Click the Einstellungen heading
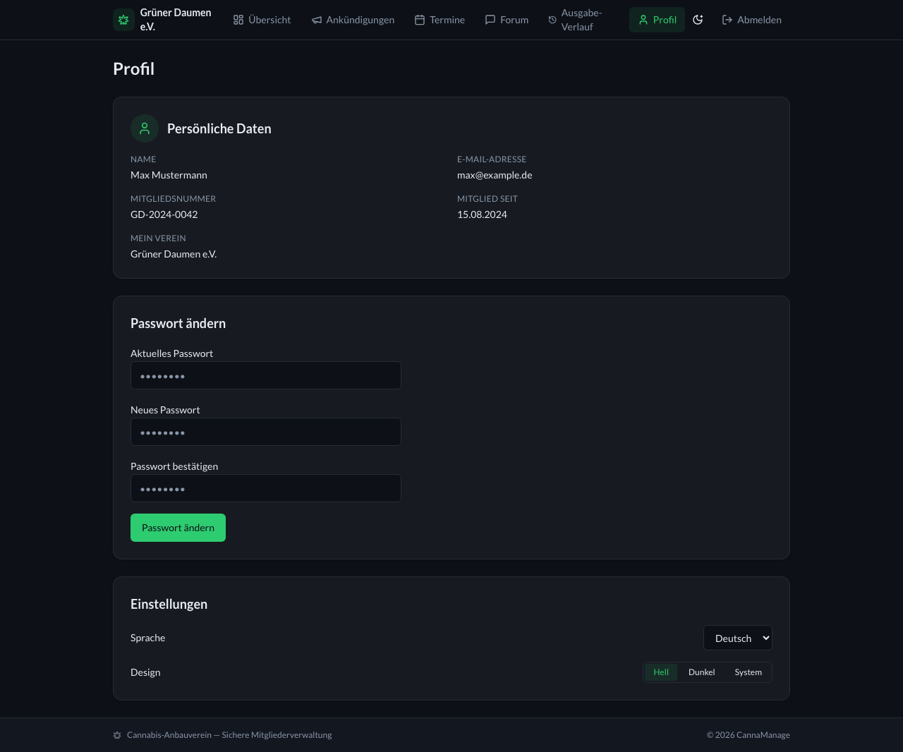Screen dimensions: 903x752 pyautogui.click(x=169, y=604)
